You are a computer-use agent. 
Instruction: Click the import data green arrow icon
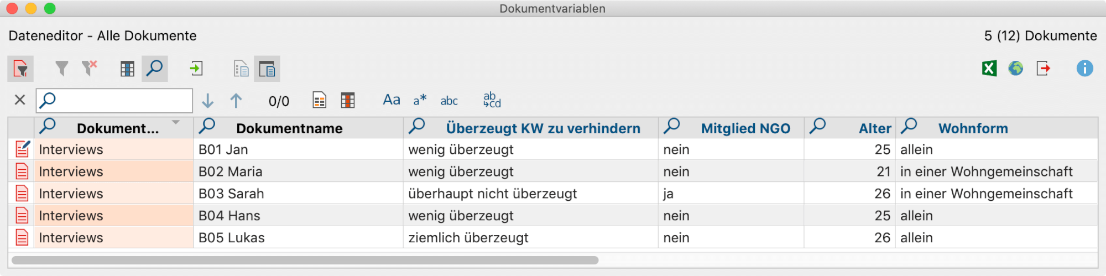click(196, 69)
